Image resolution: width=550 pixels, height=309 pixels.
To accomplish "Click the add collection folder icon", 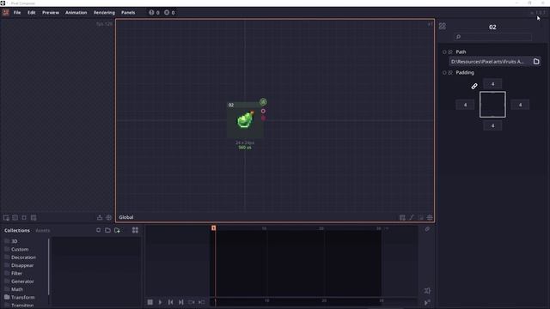I will [x=117, y=230].
